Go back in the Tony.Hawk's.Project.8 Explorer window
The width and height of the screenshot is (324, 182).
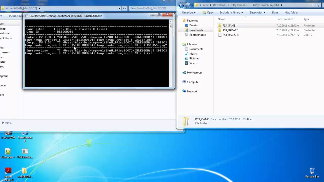pyautogui.click(x=181, y=5)
